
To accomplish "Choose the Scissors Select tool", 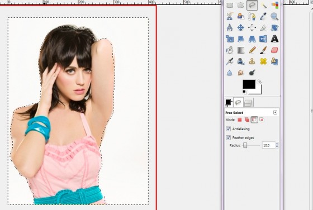I will [230, 16].
